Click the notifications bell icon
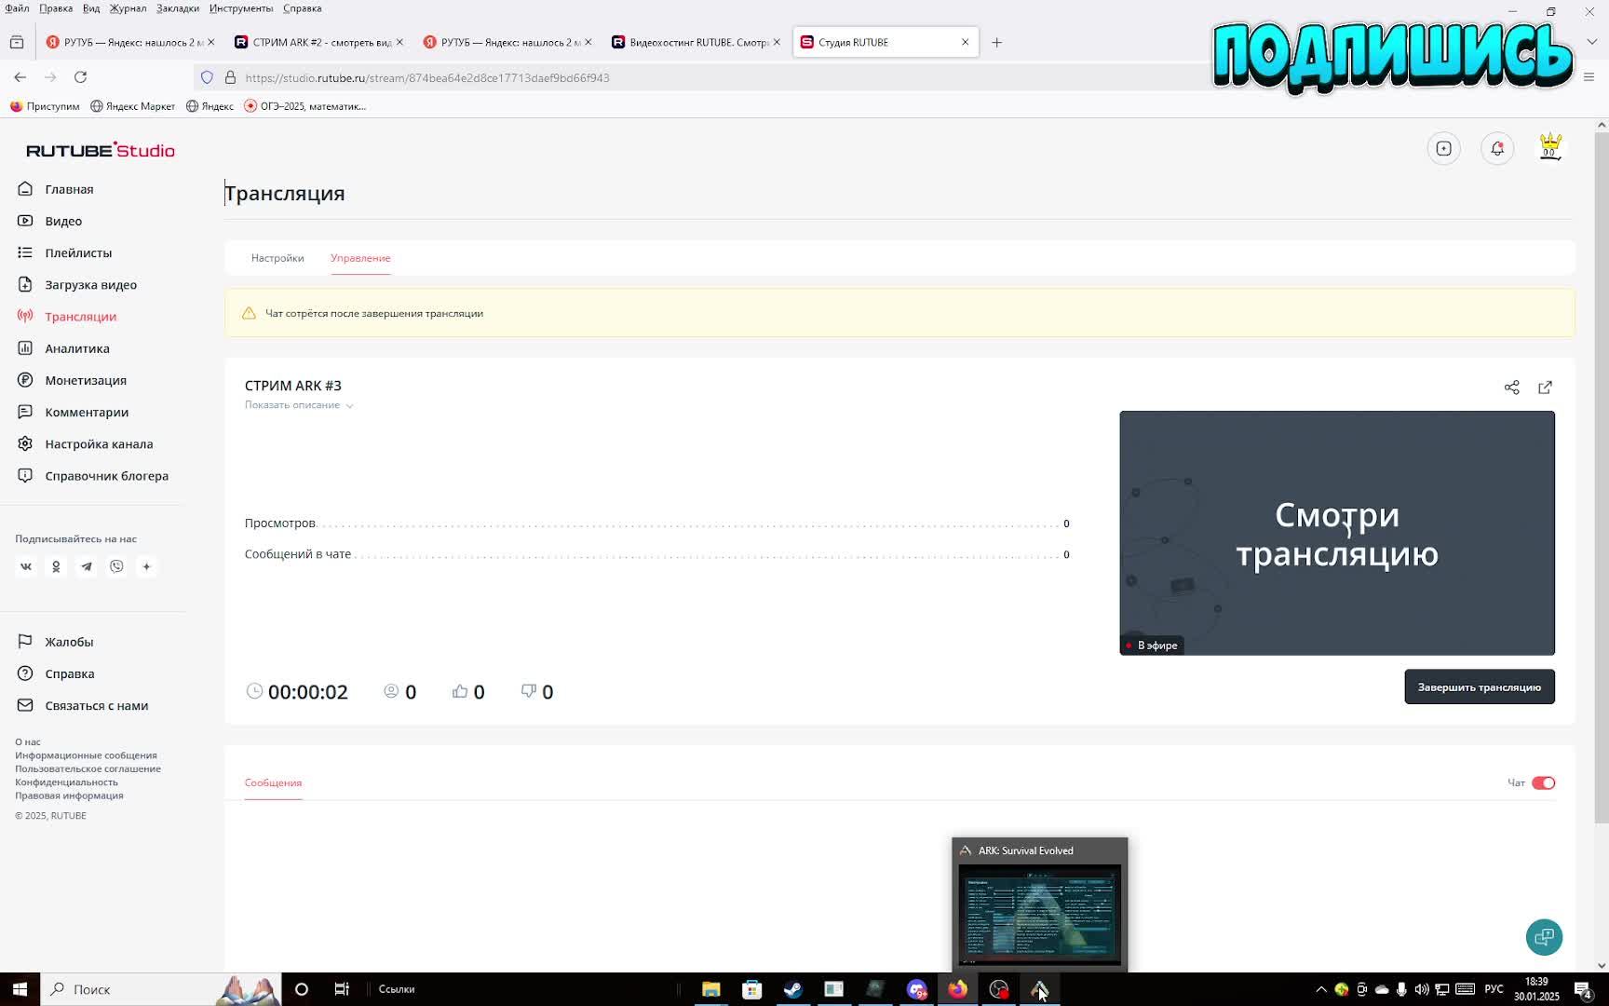Viewport: 1609px width, 1006px height. 1497,148
